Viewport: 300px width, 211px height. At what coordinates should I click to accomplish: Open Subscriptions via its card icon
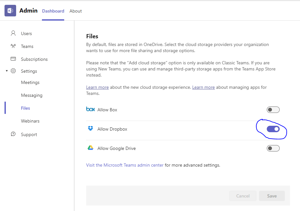point(13,59)
